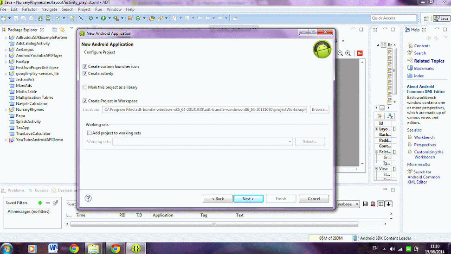Uncheck Create custom launcher icon
This screenshot has width=451, height=254.
tap(85, 66)
